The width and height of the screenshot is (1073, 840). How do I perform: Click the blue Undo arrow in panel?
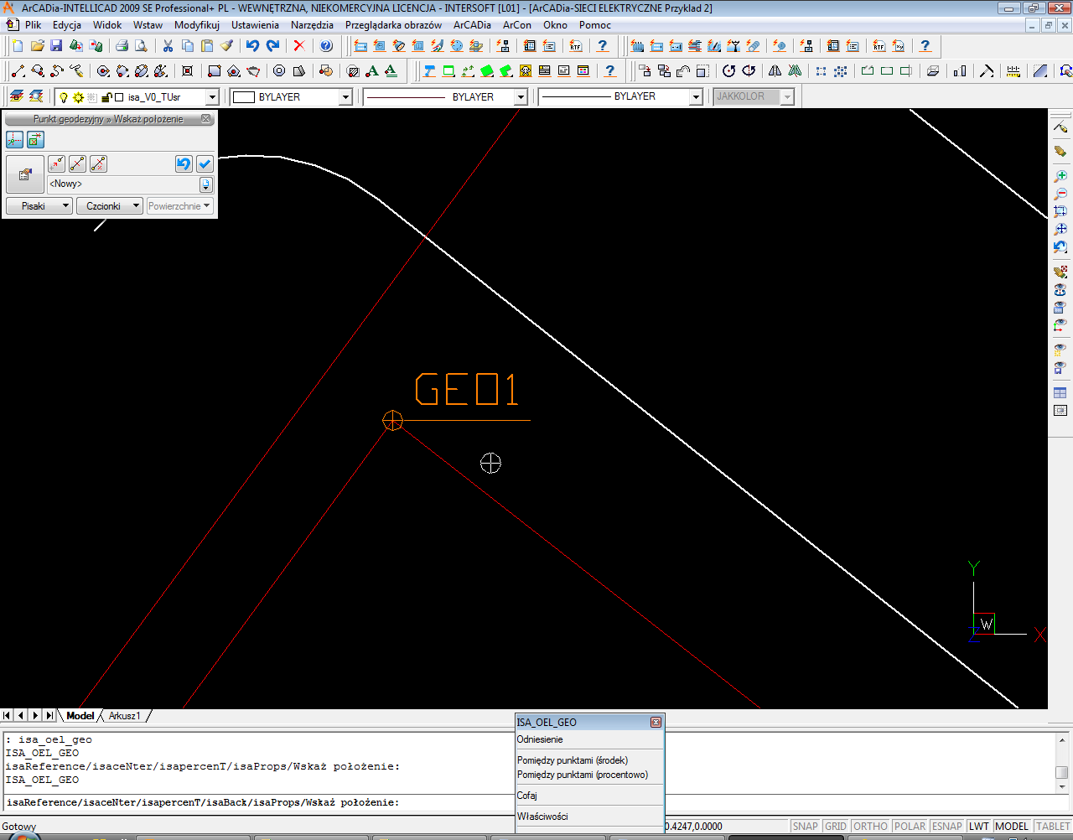[184, 164]
